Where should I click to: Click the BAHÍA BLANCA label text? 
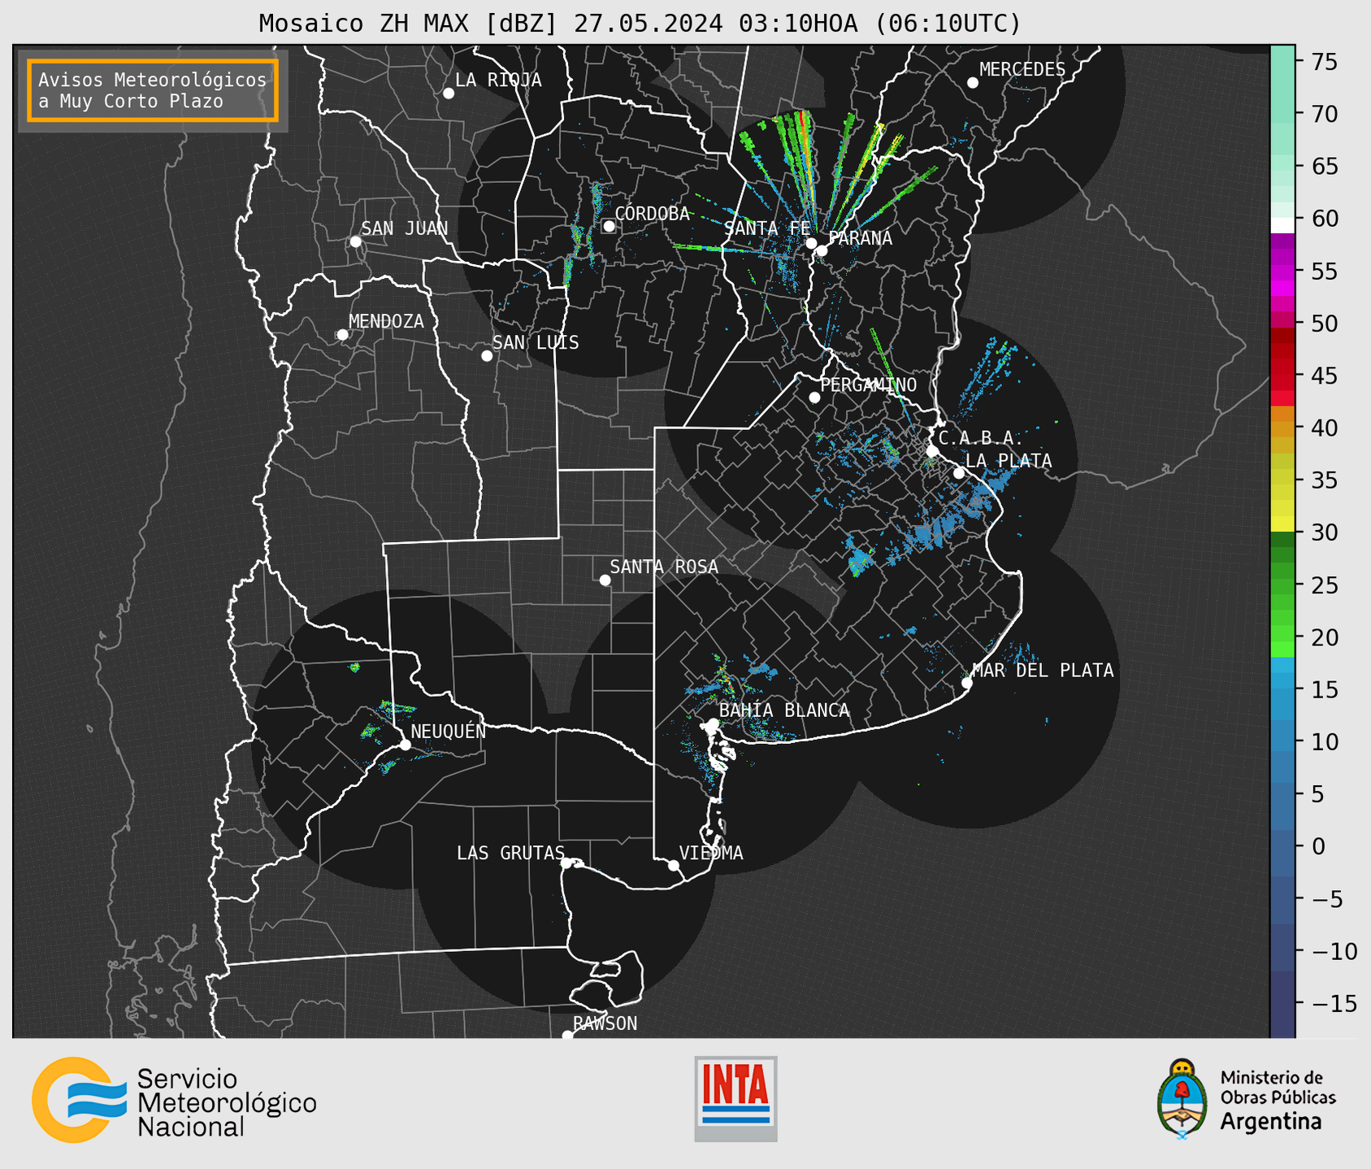point(784,711)
